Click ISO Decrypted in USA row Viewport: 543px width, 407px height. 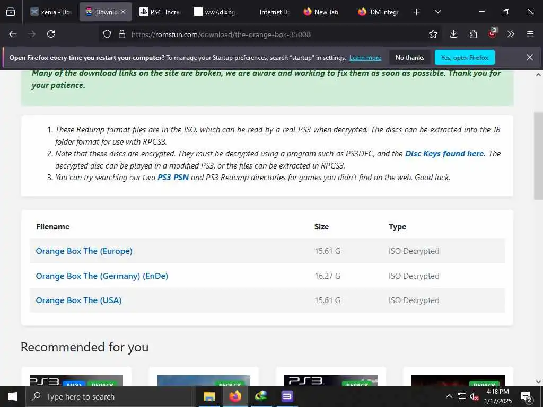(414, 300)
